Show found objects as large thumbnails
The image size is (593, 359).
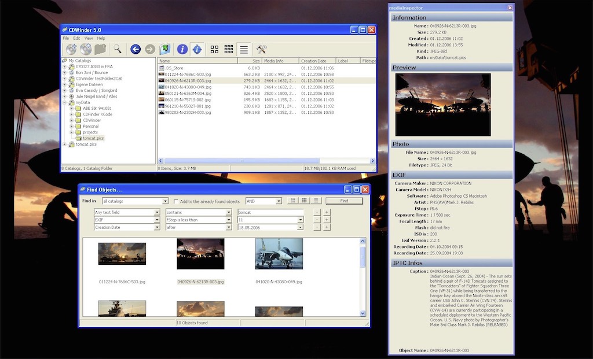tap(293, 201)
